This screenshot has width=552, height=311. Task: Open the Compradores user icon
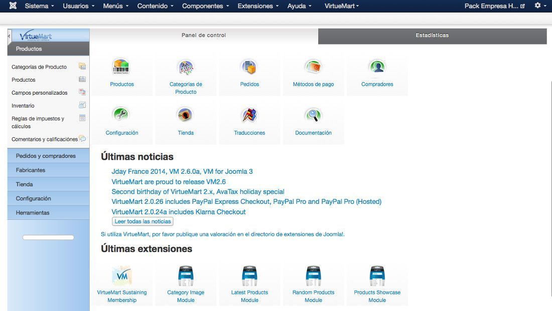coord(377,67)
